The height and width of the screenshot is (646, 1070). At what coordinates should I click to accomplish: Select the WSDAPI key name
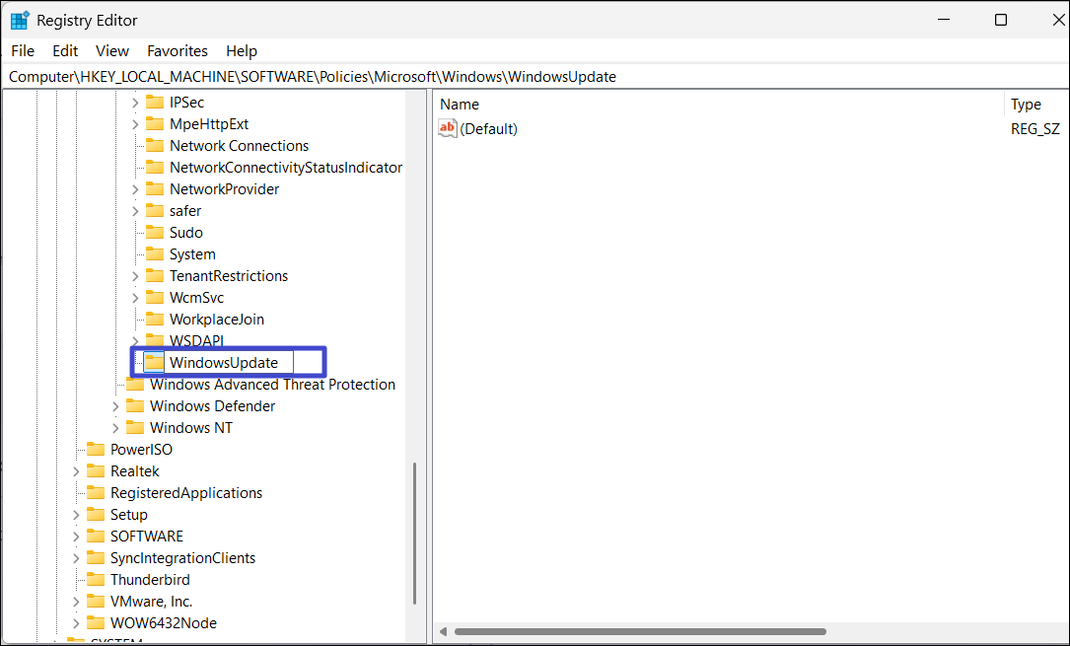(196, 340)
